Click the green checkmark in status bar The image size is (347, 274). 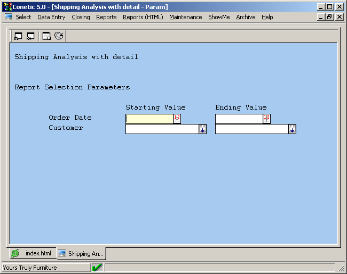(x=97, y=268)
